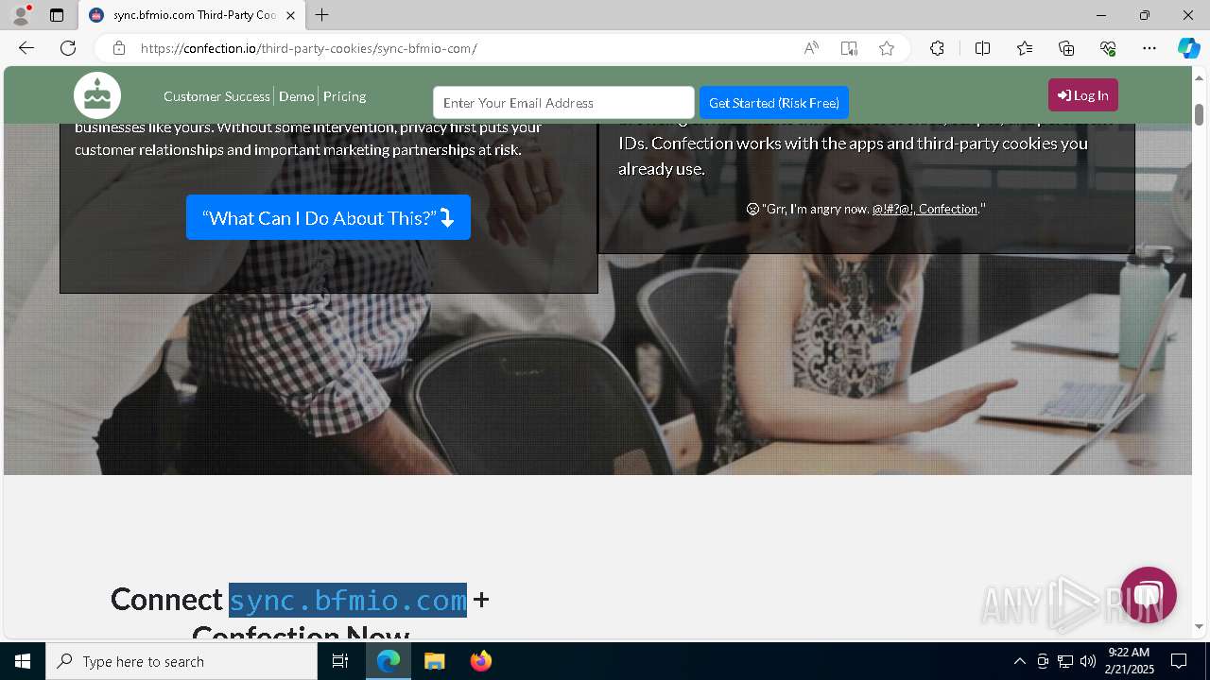Viewport: 1210px width, 680px height.
Task: Open the Extensions puzzle icon
Action: (x=937, y=48)
